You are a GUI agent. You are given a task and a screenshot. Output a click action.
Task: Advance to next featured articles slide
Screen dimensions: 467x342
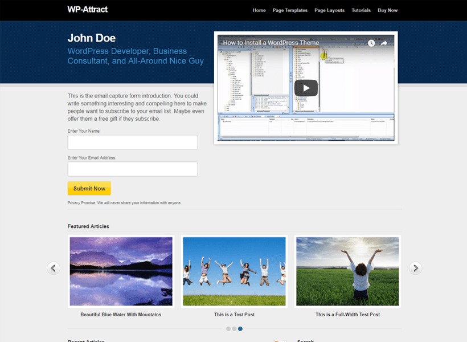pyautogui.click(x=416, y=268)
